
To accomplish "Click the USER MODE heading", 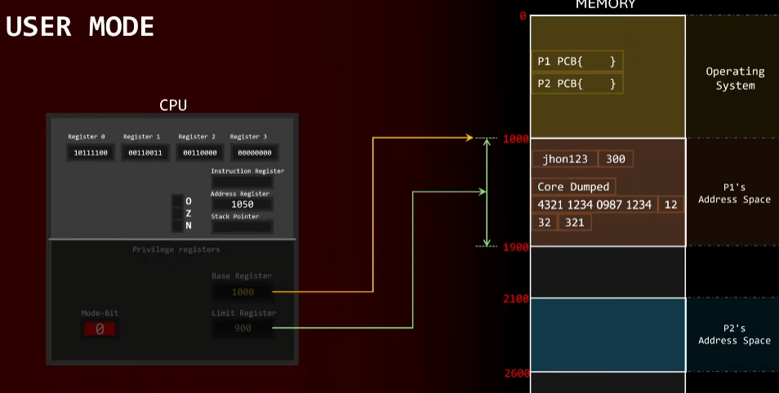I will (80, 26).
